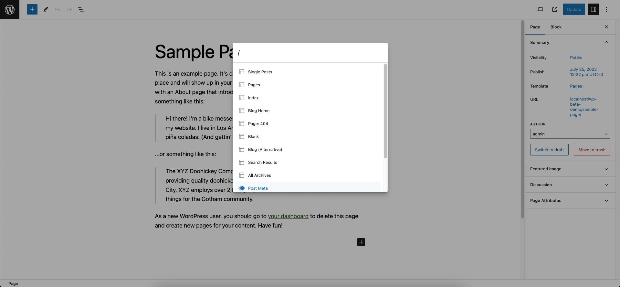The width and height of the screenshot is (620, 287).
Task: View page in new tab icon
Action: 555,9
